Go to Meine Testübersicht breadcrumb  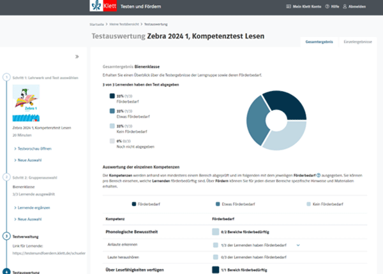pyautogui.click(x=124, y=24)
